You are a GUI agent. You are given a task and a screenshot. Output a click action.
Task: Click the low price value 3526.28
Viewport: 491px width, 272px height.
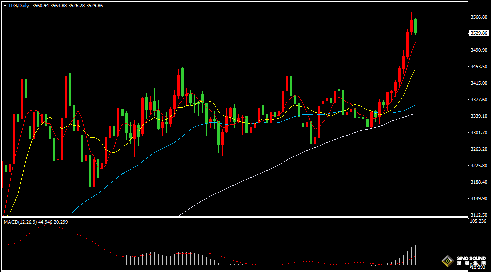click(x=77, y=6)
